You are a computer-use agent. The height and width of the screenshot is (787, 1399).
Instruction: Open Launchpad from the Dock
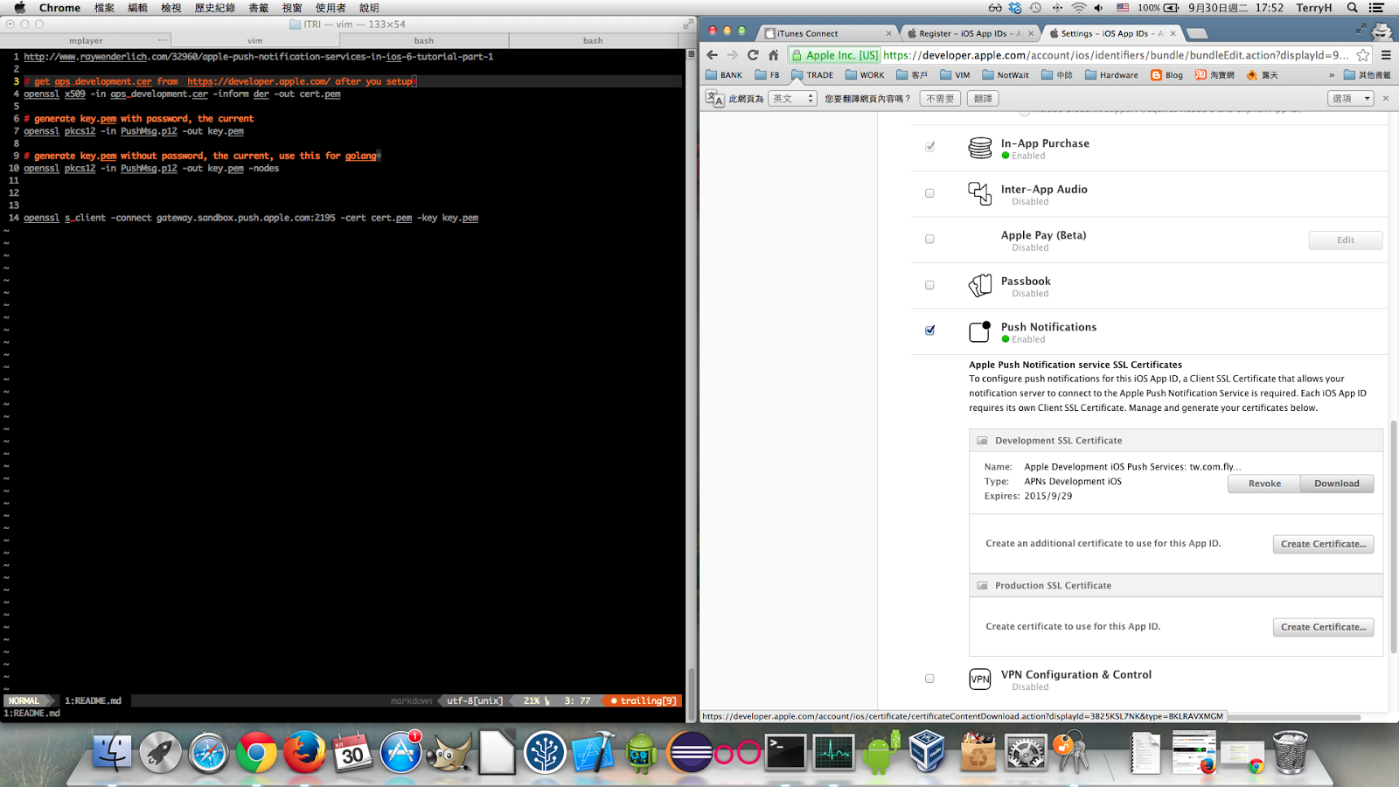click(160, 752)
